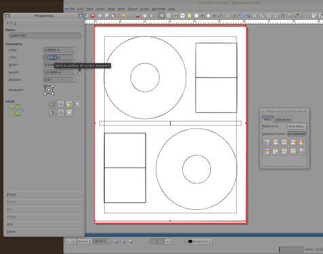Click the Paste icon in toolbar
The height and width of the screenshot is (254, 323).
(x=152, y=16)
